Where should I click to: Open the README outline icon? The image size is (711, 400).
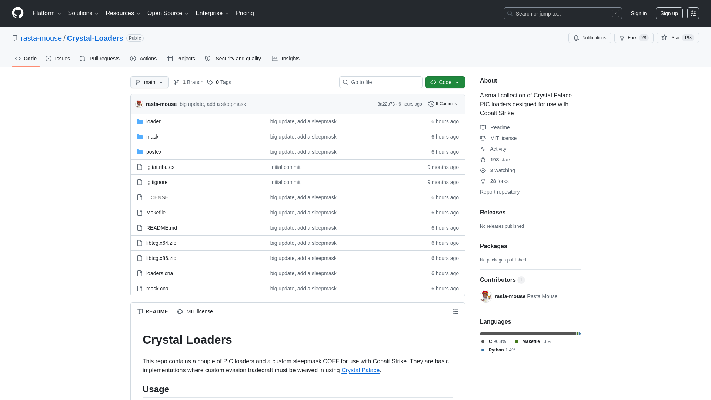pos(455,311)
